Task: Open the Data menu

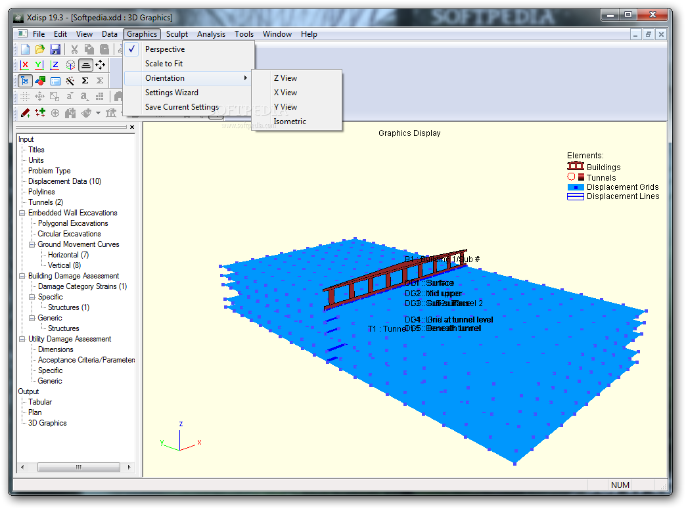Action: point(109,34)
